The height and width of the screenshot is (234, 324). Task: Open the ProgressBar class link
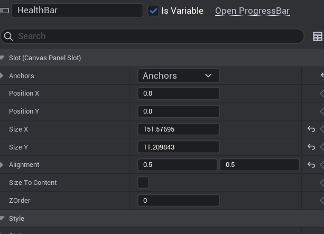pyautogui.click(x=252, y=11)
